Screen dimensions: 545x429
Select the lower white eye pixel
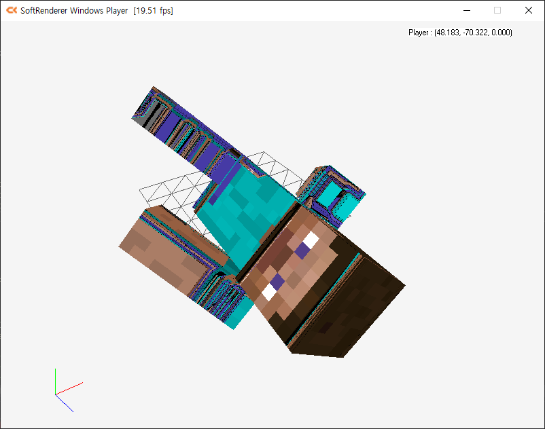pyautogui.click(x=270, y=292)
